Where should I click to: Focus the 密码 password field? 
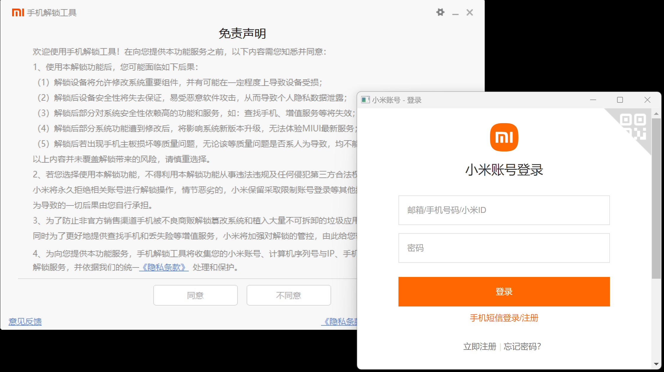504,248
